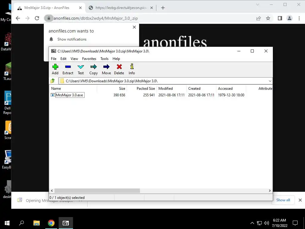This screenshot has height=229, width=305.
Task: Click the Add button in 7-Zip toolbar
Action: coord(55,69)
